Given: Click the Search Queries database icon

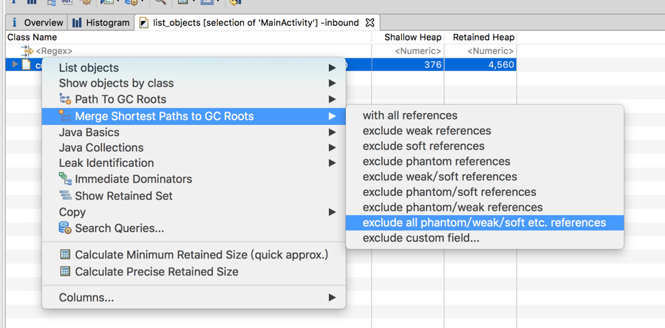Looking at the screenshot, I should (65, 228).
